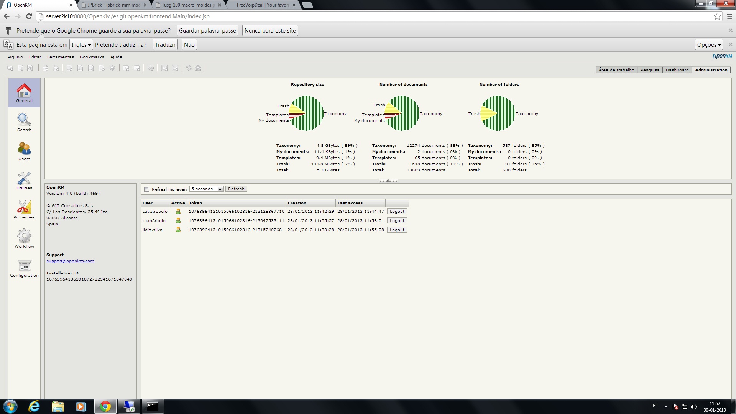Screen dimensions: 736x414
Task: Enable the Refreshing every checkbox
Action: (x=146, y=189)
